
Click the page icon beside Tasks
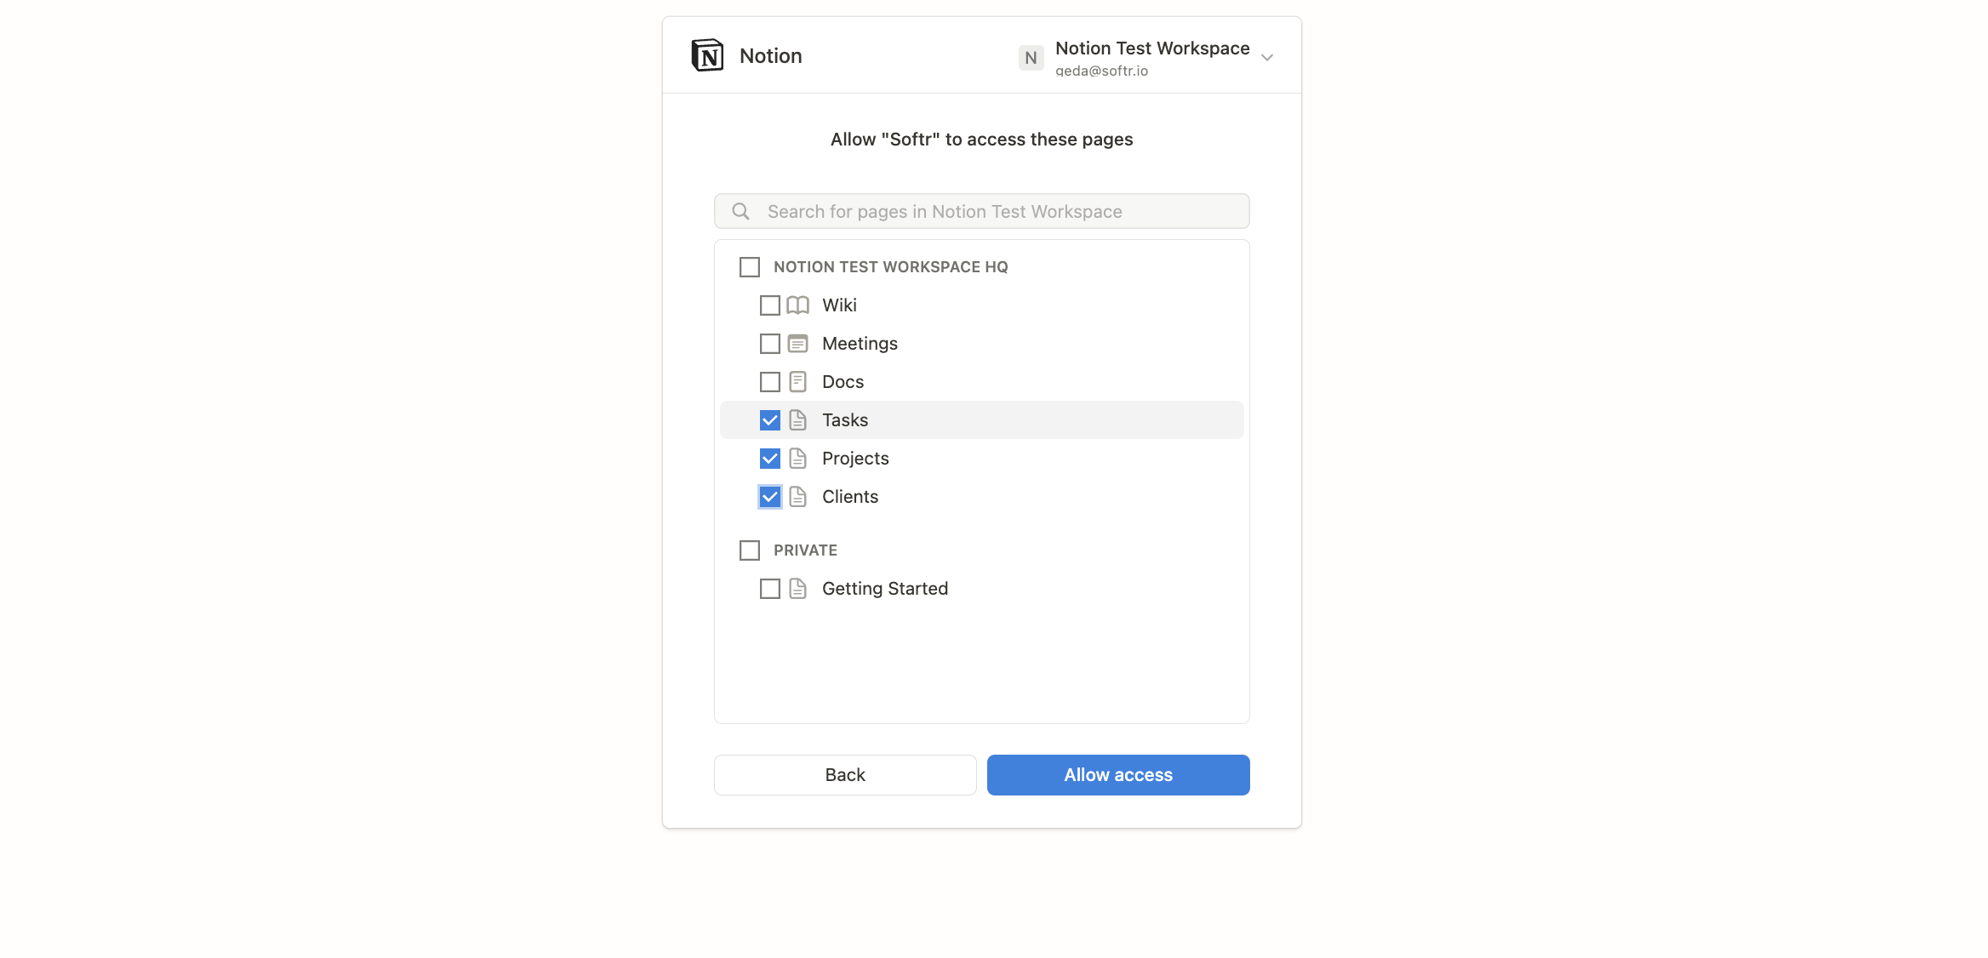pos(797,419)
